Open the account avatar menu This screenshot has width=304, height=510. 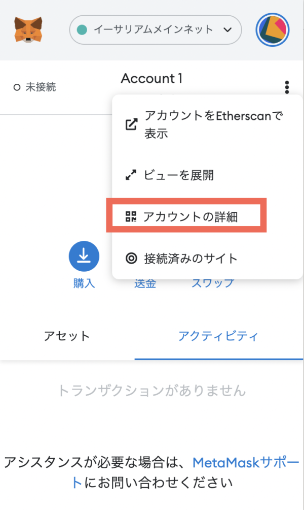pyautogui.click(x=272, y=29)
